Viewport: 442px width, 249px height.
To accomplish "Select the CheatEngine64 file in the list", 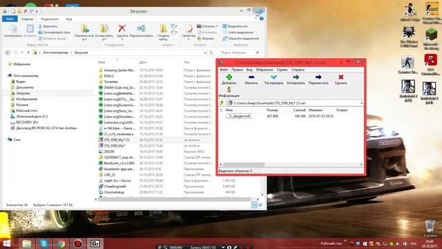I will click(x=112, y=186).
